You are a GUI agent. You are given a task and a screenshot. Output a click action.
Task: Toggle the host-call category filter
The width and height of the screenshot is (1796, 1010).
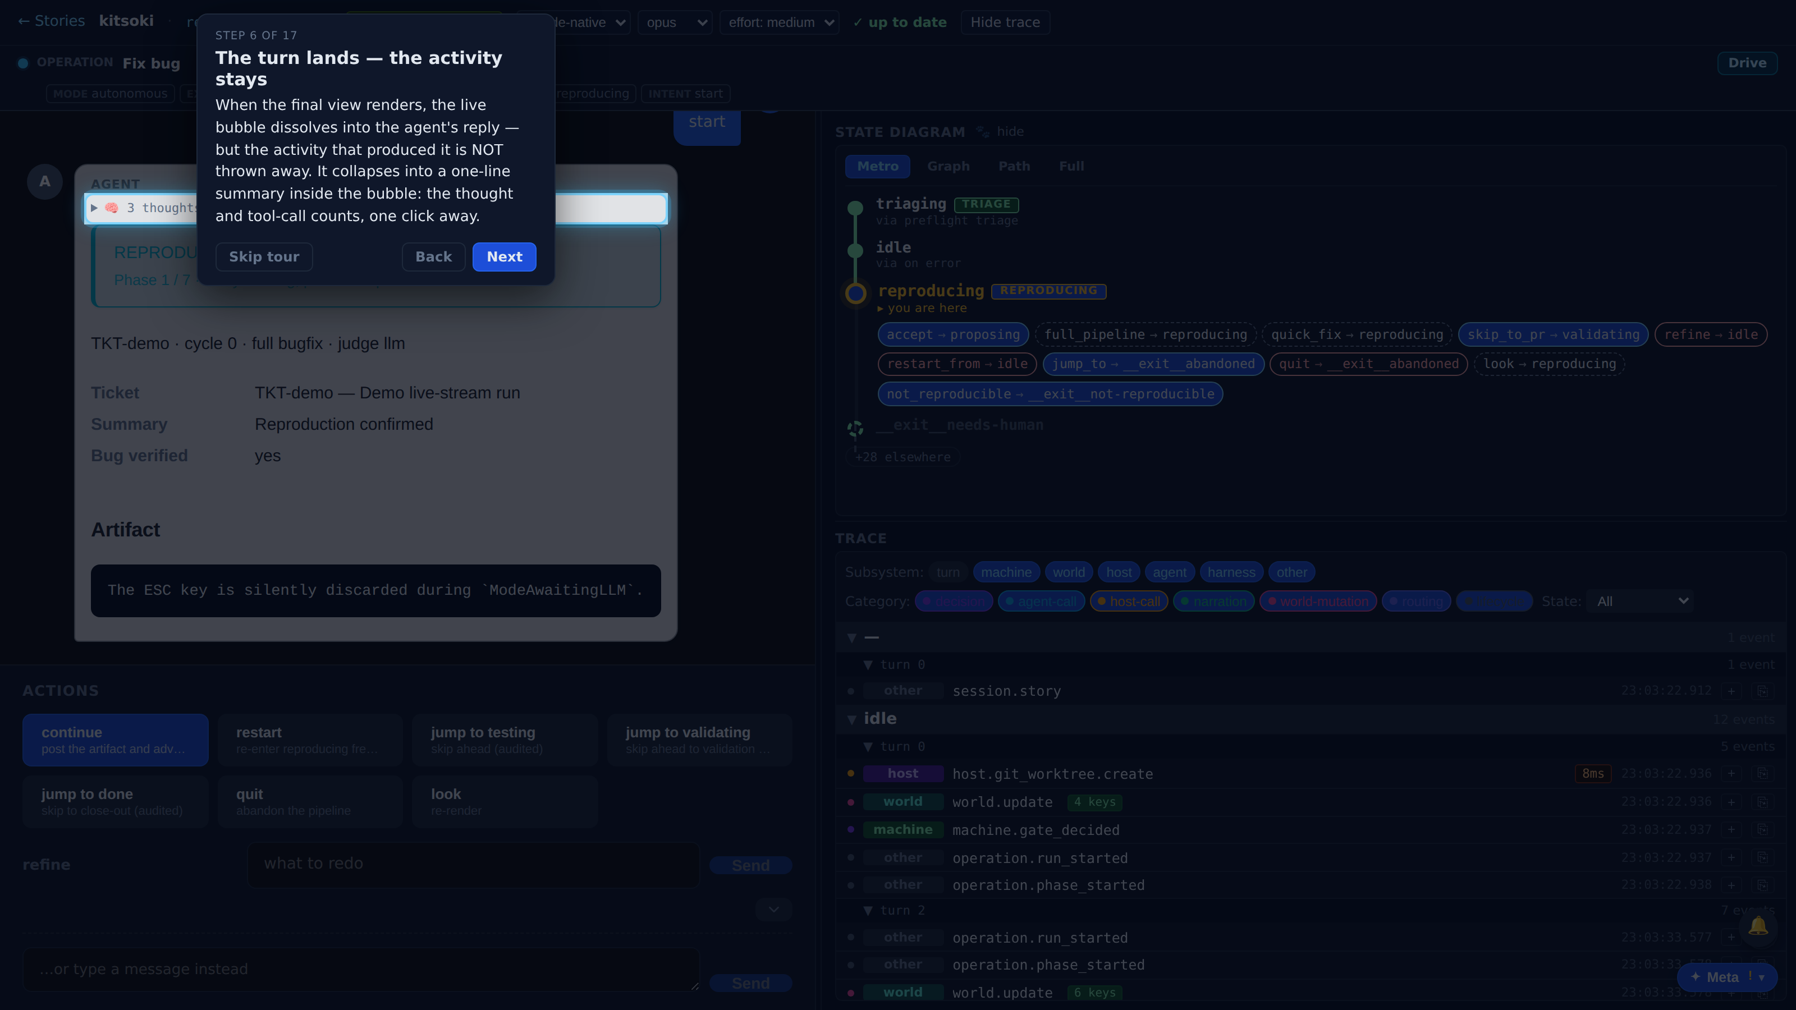(x=1129, y=601)
